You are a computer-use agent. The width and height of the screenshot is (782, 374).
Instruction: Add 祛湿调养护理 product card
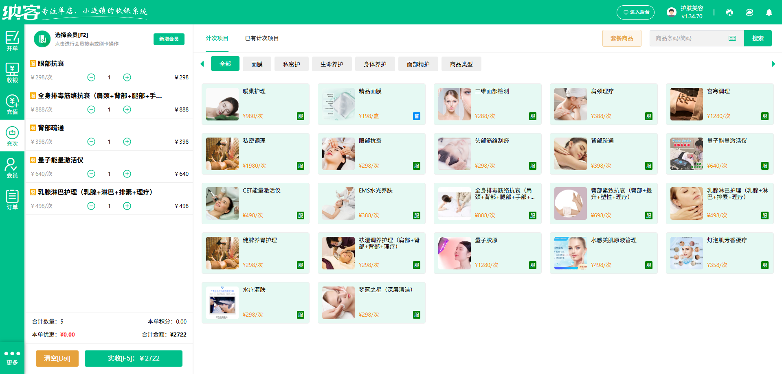371,253
